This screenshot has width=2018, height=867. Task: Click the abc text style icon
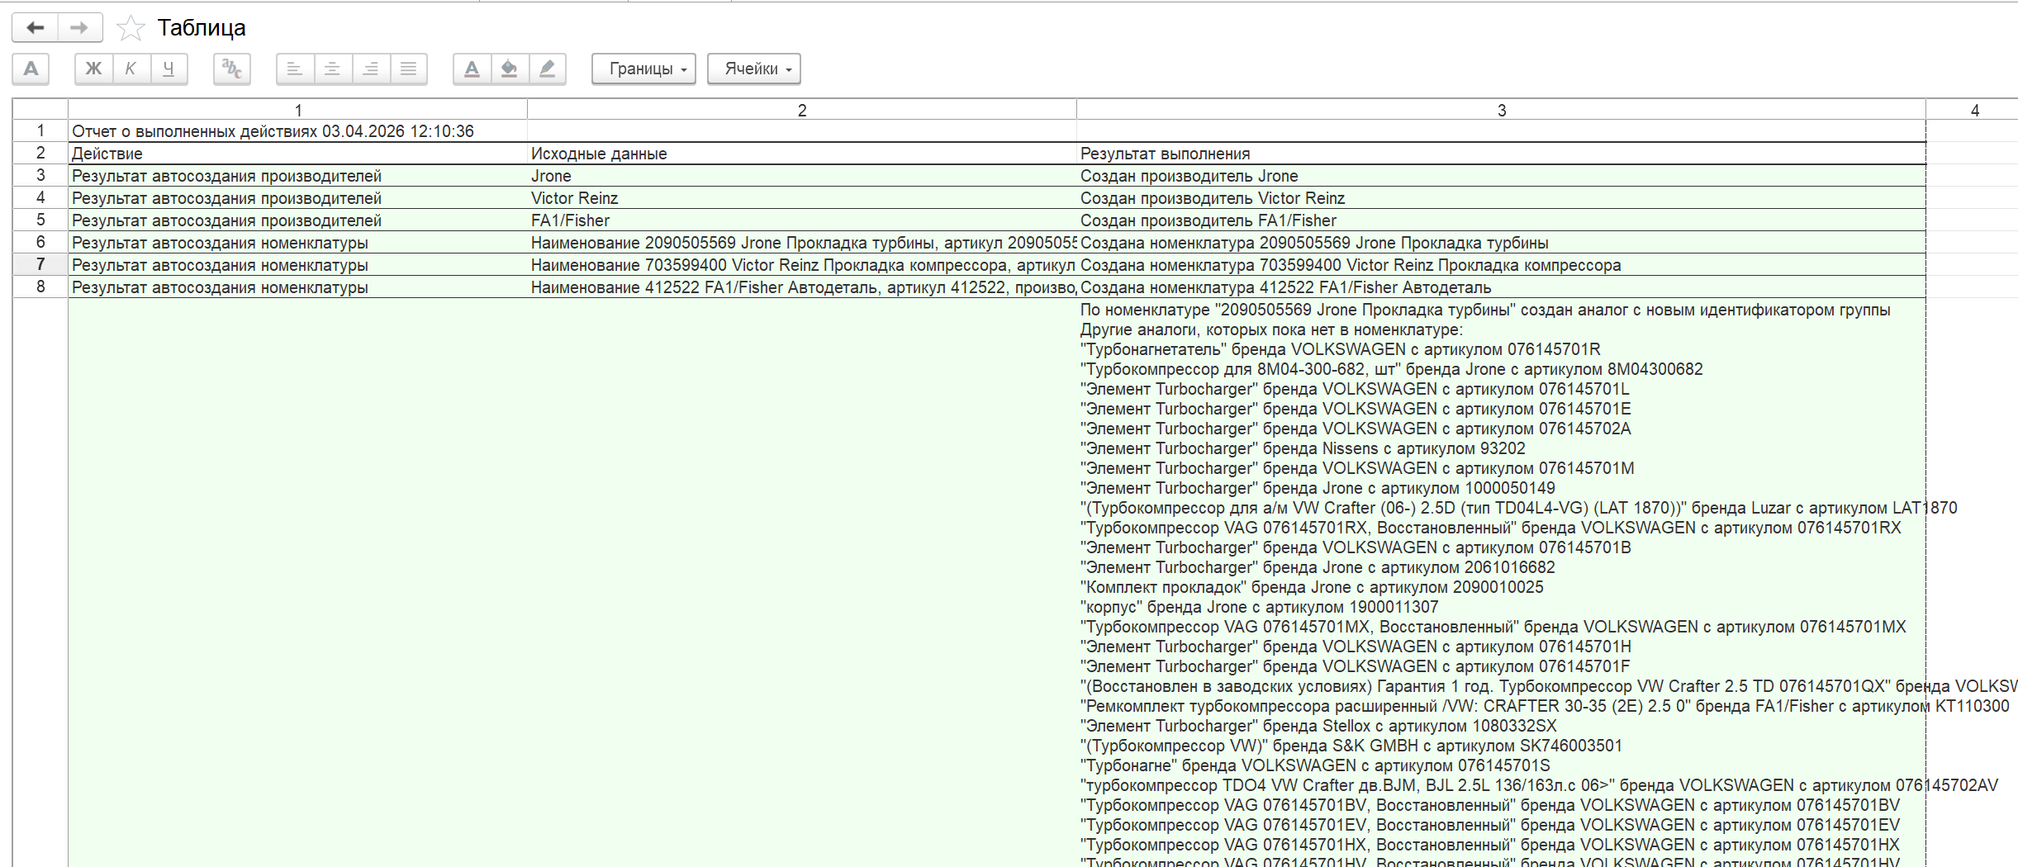coord(231,69)
